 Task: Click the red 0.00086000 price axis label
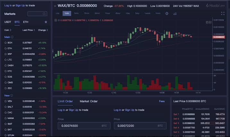point(219,37)
